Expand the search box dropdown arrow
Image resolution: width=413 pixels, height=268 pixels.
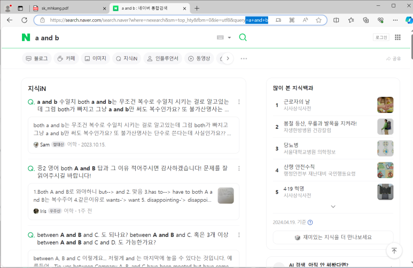[x=229, y=38]
